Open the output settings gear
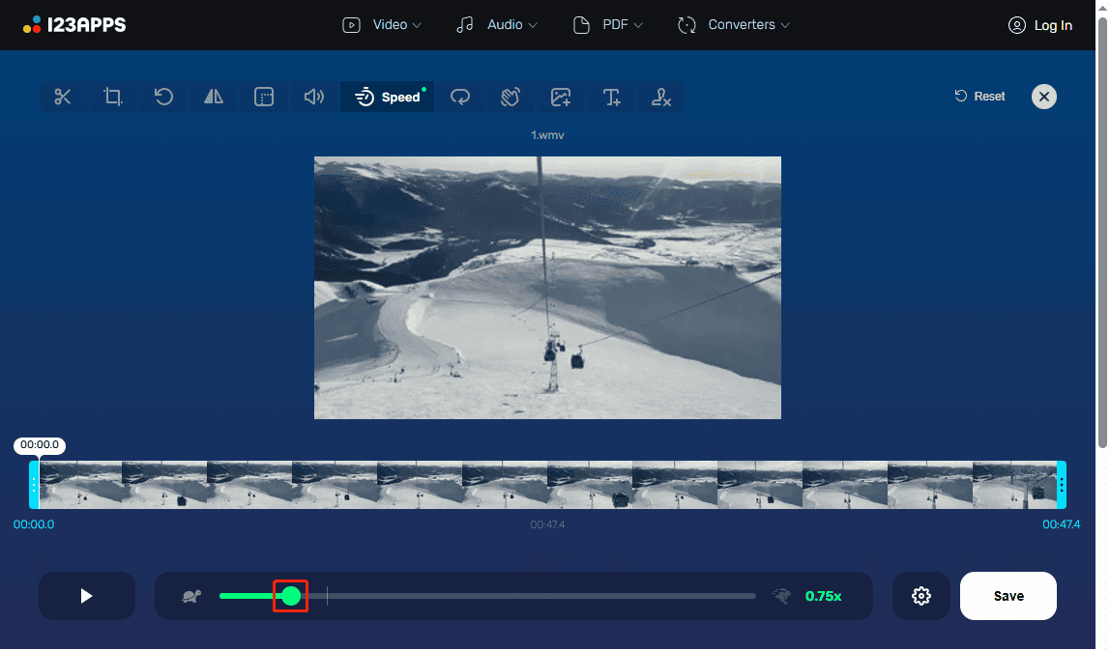Screen dimensions: 1110x650 [920, 596]
